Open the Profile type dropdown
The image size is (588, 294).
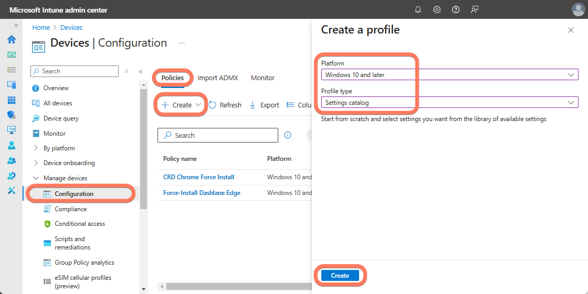pyautogui.click(x=449, y=103)
